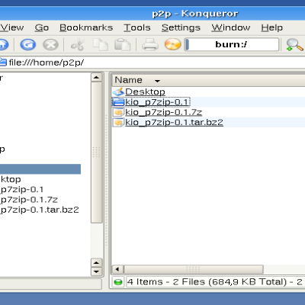
Task: Click sidebar scrollbar bottom down arrow
Action: [97, 271]
